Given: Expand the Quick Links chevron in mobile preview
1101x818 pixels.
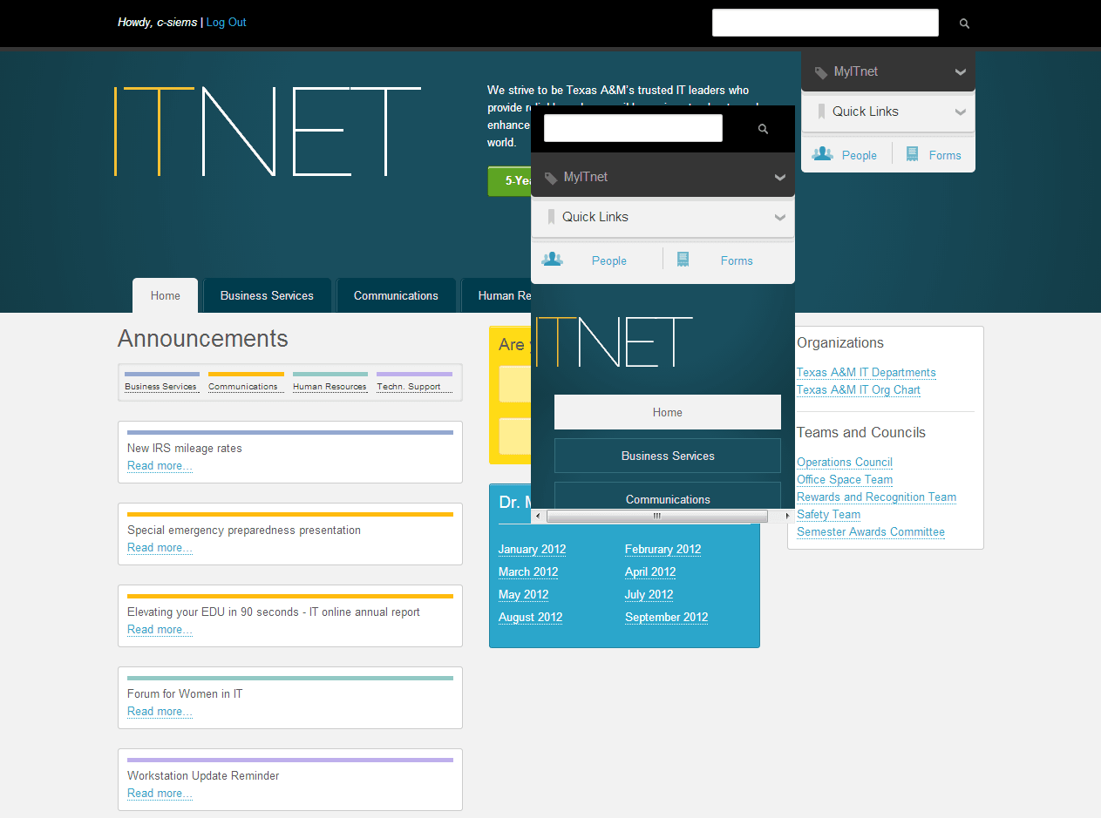Looking at the screenshot, I should point(779,217).
